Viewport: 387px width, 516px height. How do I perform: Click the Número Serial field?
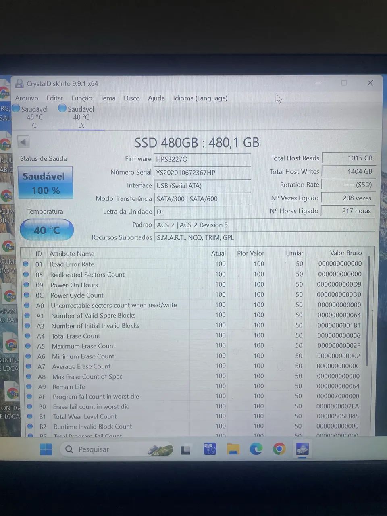202,172
